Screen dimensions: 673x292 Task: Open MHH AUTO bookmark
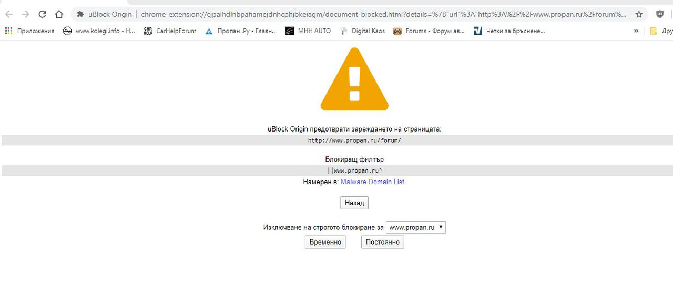pos(308,31)
